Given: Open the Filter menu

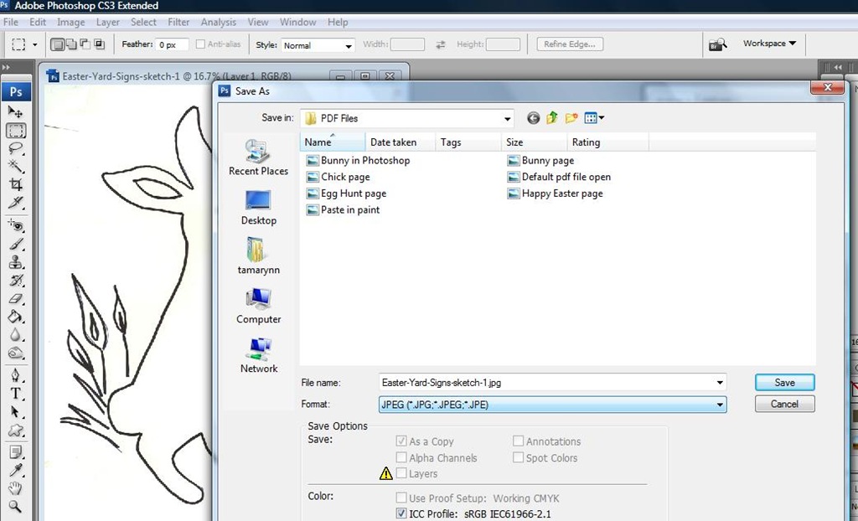Looking at the screenshot, I should pyautogui.click(x=178, y=22).
